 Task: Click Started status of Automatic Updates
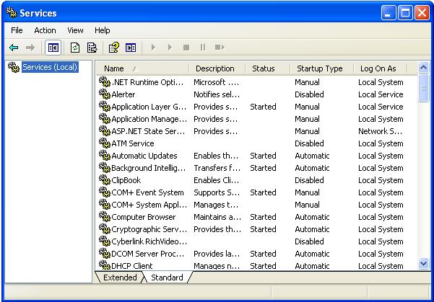[263, 156]
